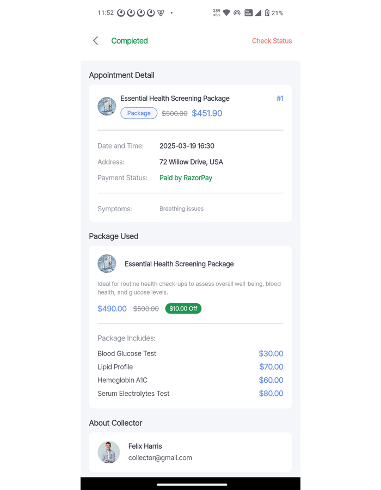Image resolution: width=381 pixels, height=490 pixels.
Task: Choose the Serum Electrolytes Test row
Action: pos(133,394)
